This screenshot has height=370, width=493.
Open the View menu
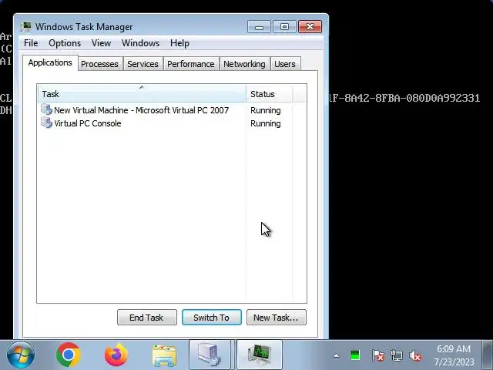[101, 43]
